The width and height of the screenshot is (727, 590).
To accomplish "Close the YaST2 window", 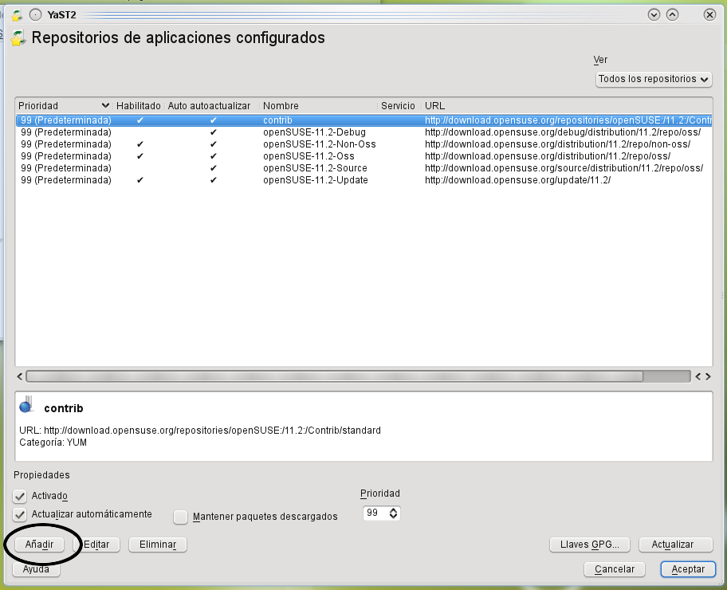I will point(709,15).
